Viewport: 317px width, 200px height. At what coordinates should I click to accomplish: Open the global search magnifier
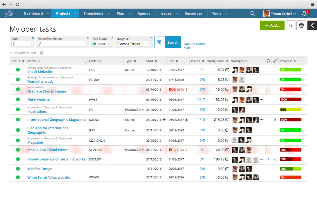coord(253,13)
